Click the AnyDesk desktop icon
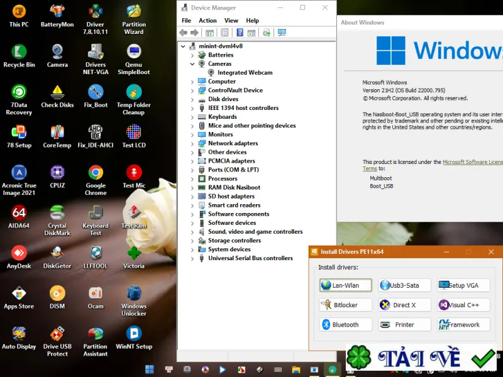The image size is (503, 377). point(19,258)
